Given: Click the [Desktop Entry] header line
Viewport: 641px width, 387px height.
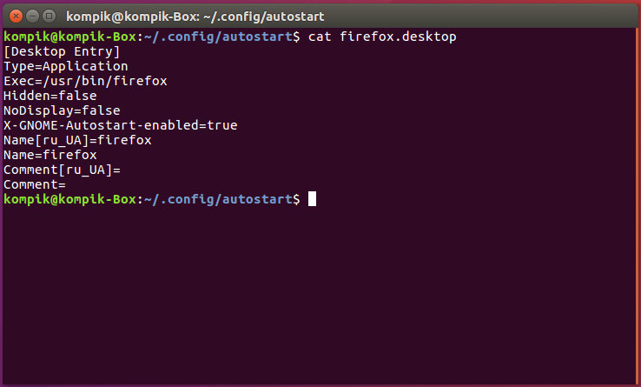Looking at the screenshot, I should point(62,51).
